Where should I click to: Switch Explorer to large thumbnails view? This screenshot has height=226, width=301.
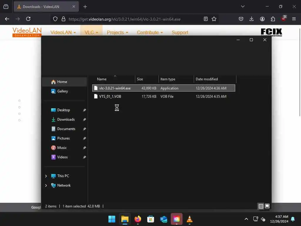[x=267, y=206]
